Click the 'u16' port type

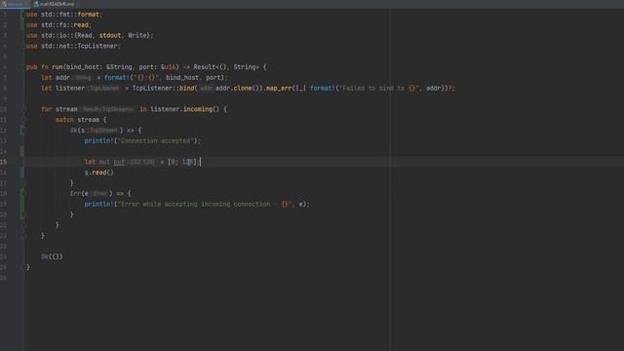[x=170, y=67]
